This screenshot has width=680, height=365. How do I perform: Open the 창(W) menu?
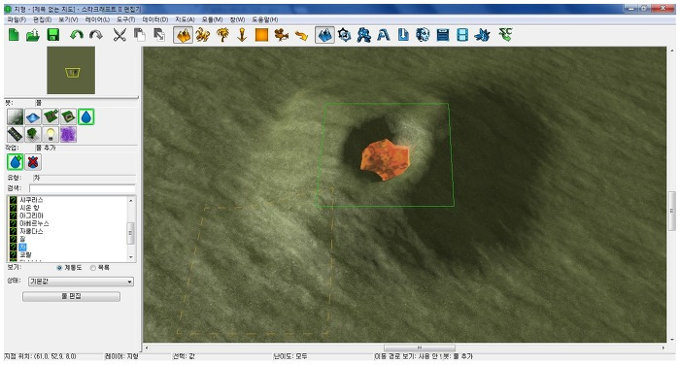click(238, 19)
